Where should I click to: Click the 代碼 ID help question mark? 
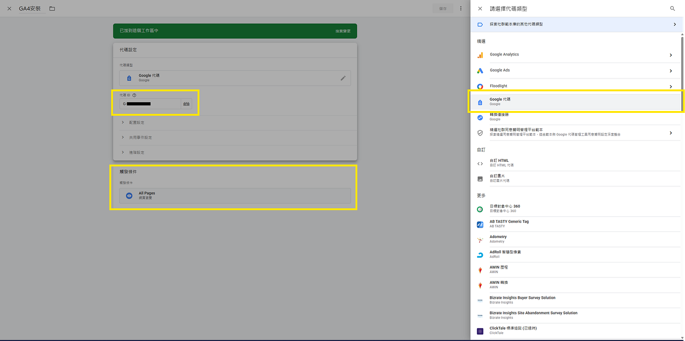[x=134, y=95]
